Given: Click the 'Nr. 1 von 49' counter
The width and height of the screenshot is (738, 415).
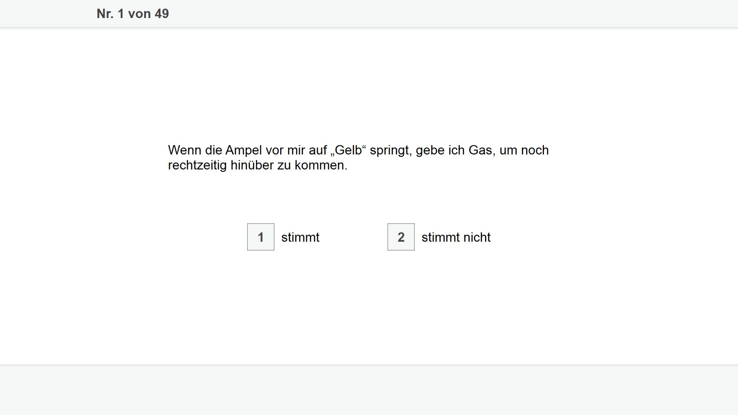Looking at the screenshot, I should click(x=133, y=14).
